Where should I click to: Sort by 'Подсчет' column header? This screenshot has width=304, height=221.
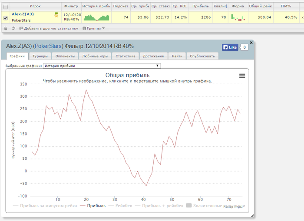(121, 6)
